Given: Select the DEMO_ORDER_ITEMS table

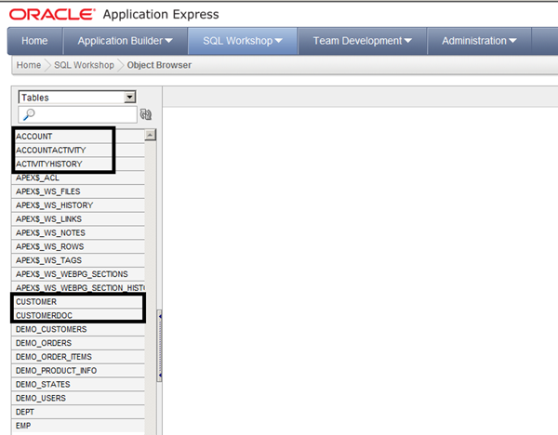Looking at the screenshot, I should click(78, 357).
